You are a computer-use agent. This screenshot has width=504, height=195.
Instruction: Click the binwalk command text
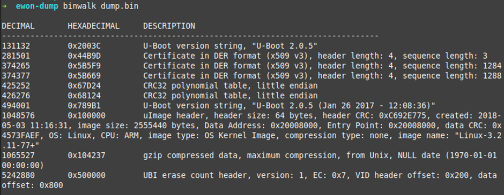77,6
